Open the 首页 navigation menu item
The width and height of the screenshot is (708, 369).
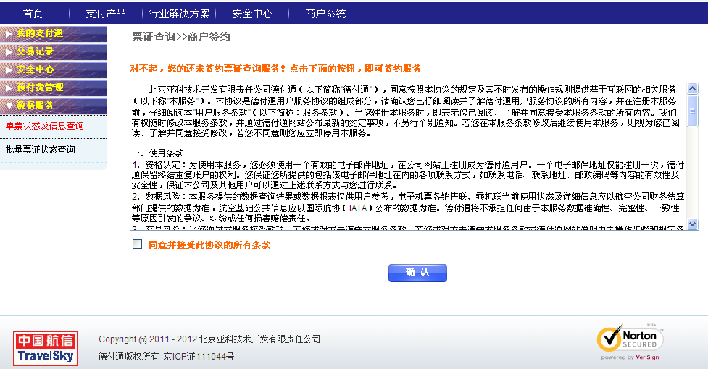pos(33,13)
